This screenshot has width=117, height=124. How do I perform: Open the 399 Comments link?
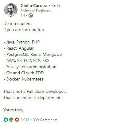coord(45,120)
